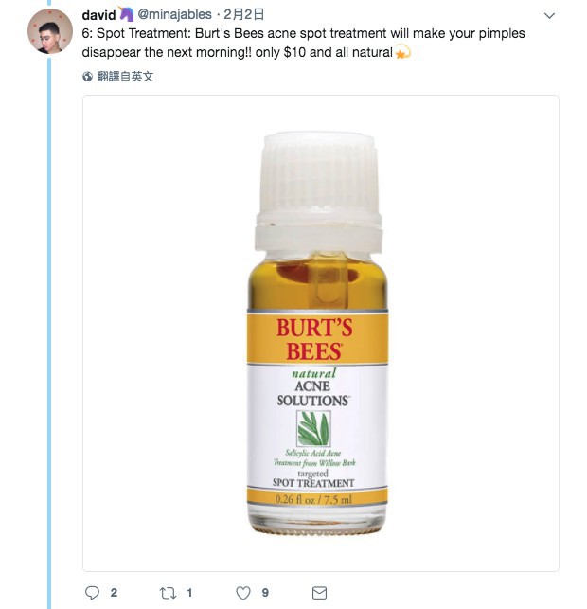Click the 翻譯自英文 translate link
The image size is (587, 609).
pyautogui.click(x=126, y=77)
